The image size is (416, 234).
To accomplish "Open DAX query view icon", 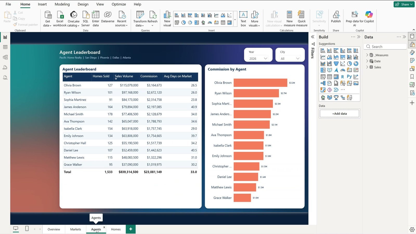I will click(5, 68).
